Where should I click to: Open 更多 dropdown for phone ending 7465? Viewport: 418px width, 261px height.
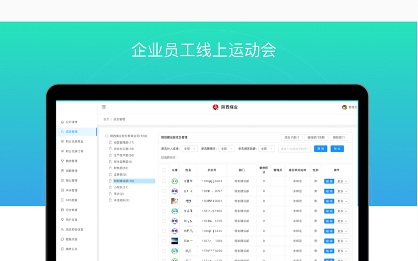pyautogui.click(x=343, y=211)
